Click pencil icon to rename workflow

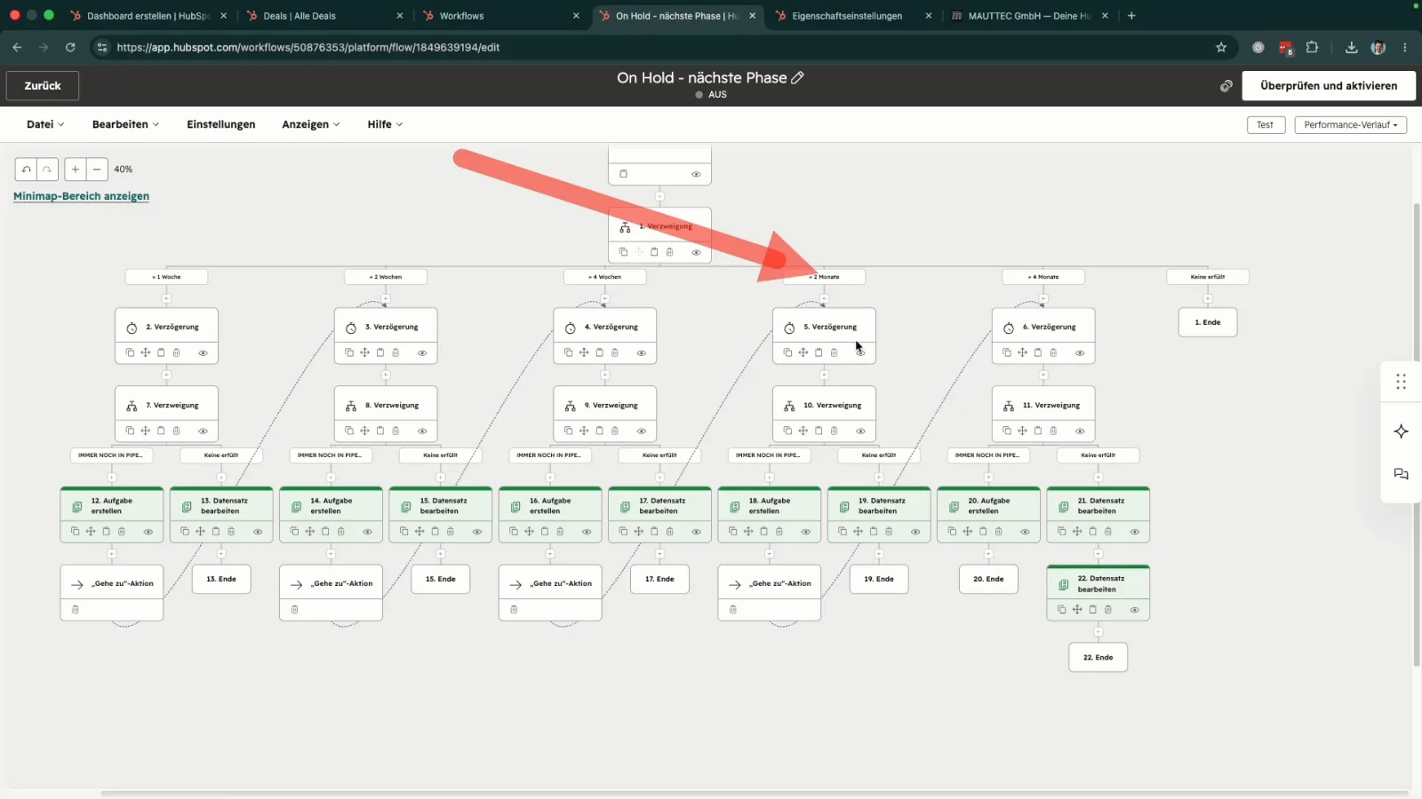[798, 78]
